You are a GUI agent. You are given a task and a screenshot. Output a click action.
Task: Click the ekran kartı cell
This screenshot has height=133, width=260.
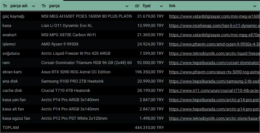click(20, 72)
